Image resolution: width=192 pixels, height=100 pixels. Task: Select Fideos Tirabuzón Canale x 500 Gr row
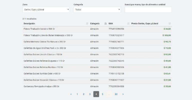39,29
